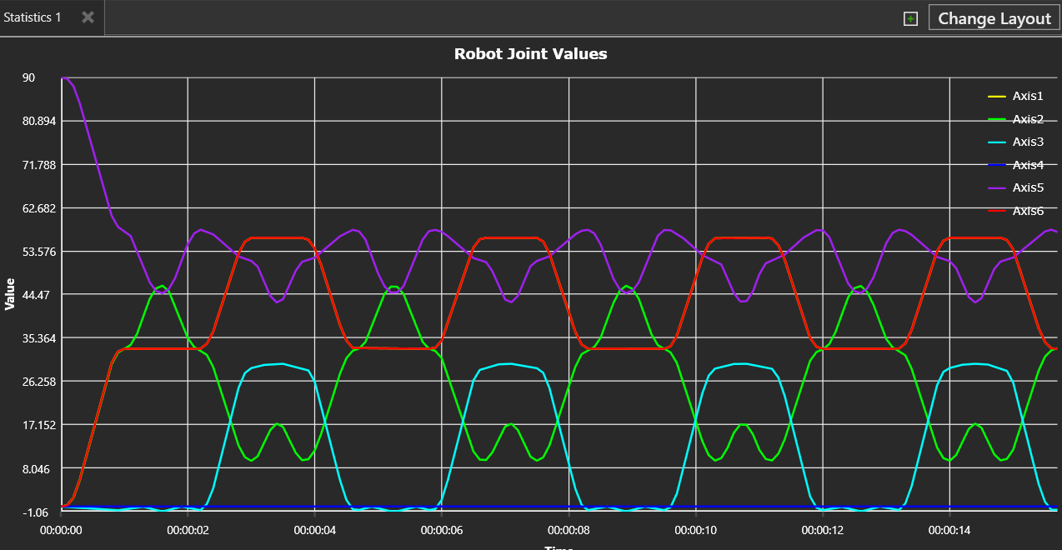
Task: Click the purple Axis5 legend line swatch
Action: tap(996, 188)
